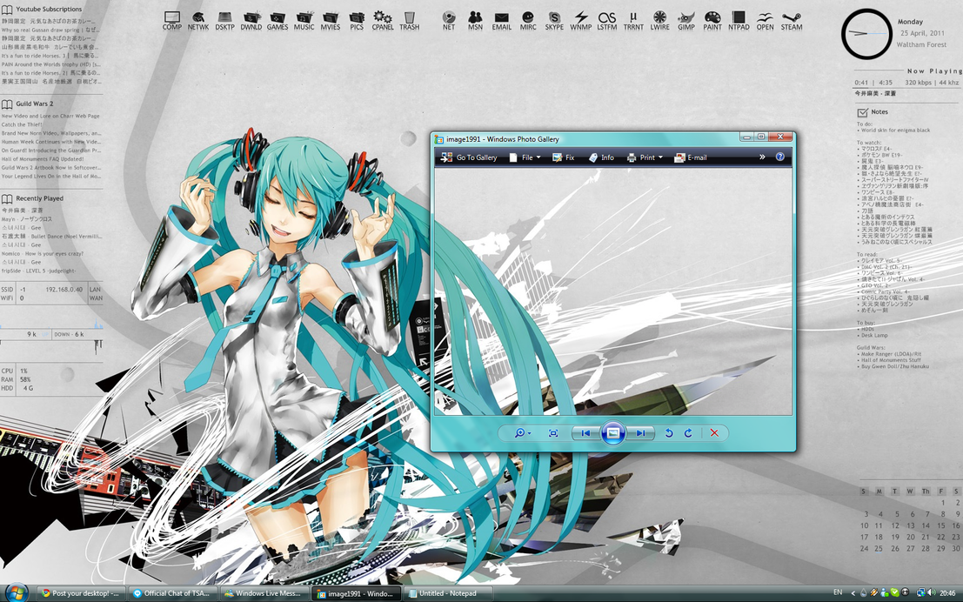The height and width of the screenshot is (602, 963).
Task: Open the MUSIC folder dock icon
Action: 304,20
